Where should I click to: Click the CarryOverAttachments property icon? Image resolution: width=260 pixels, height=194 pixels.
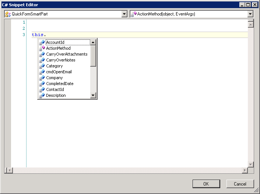(42, 54)
